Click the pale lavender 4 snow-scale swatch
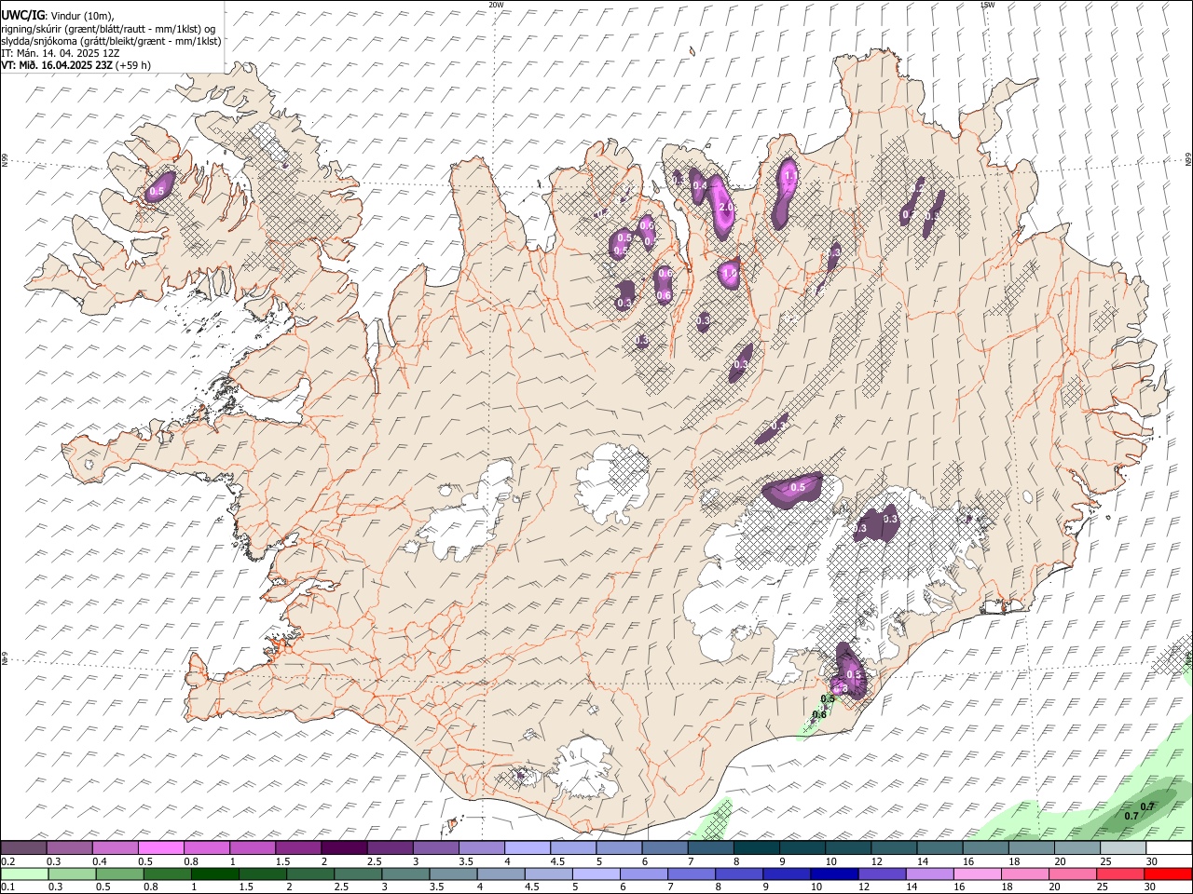Image resolution: width=1193 pixels, height=894 pixels. click(527, 848)
